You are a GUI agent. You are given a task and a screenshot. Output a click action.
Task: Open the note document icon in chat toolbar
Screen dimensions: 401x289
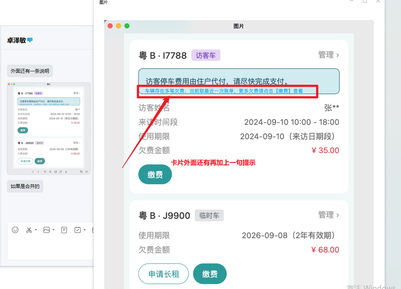click(x=64, y=230)
